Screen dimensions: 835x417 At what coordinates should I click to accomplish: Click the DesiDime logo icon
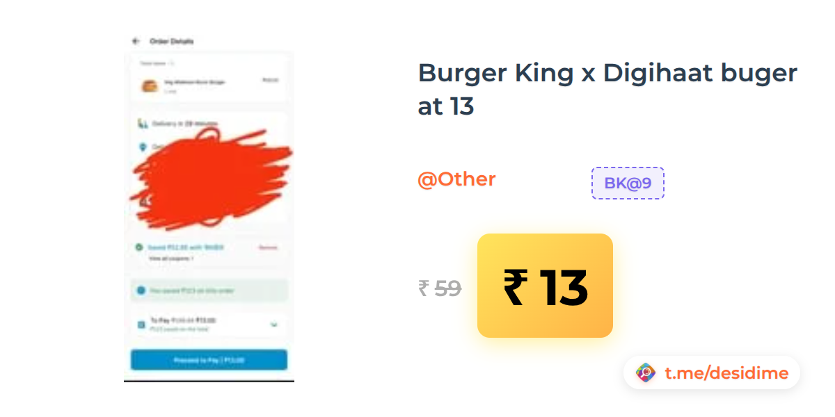pyautogui.click(x=646, y=373)
